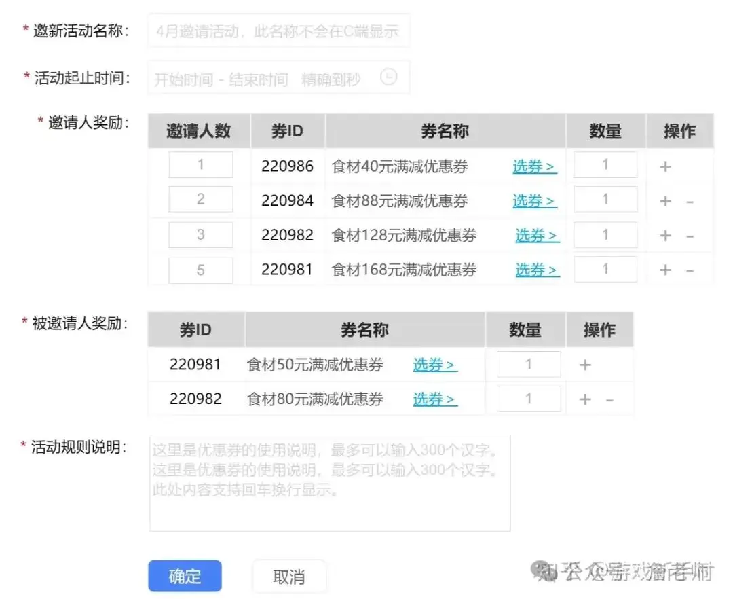Click the plus icon on invitee coupon 220981 row

[584, 364]
